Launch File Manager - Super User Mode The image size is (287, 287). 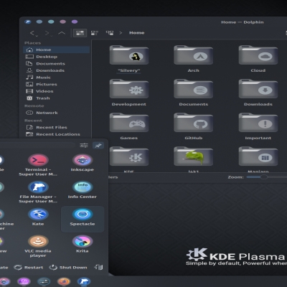(x=38, y=192)
